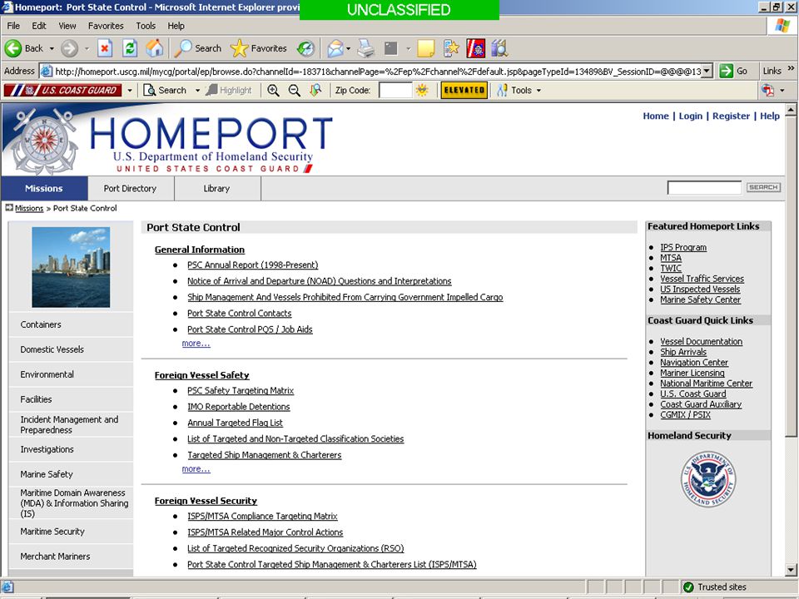
Task: Click the sun weather icon beside Zip Code
Action: (422, 90)
